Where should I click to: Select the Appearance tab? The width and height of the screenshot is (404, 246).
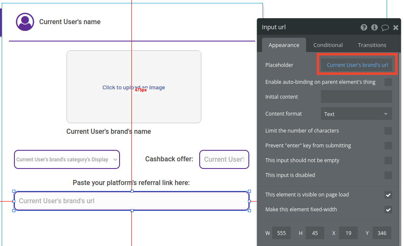coord(284,45)
